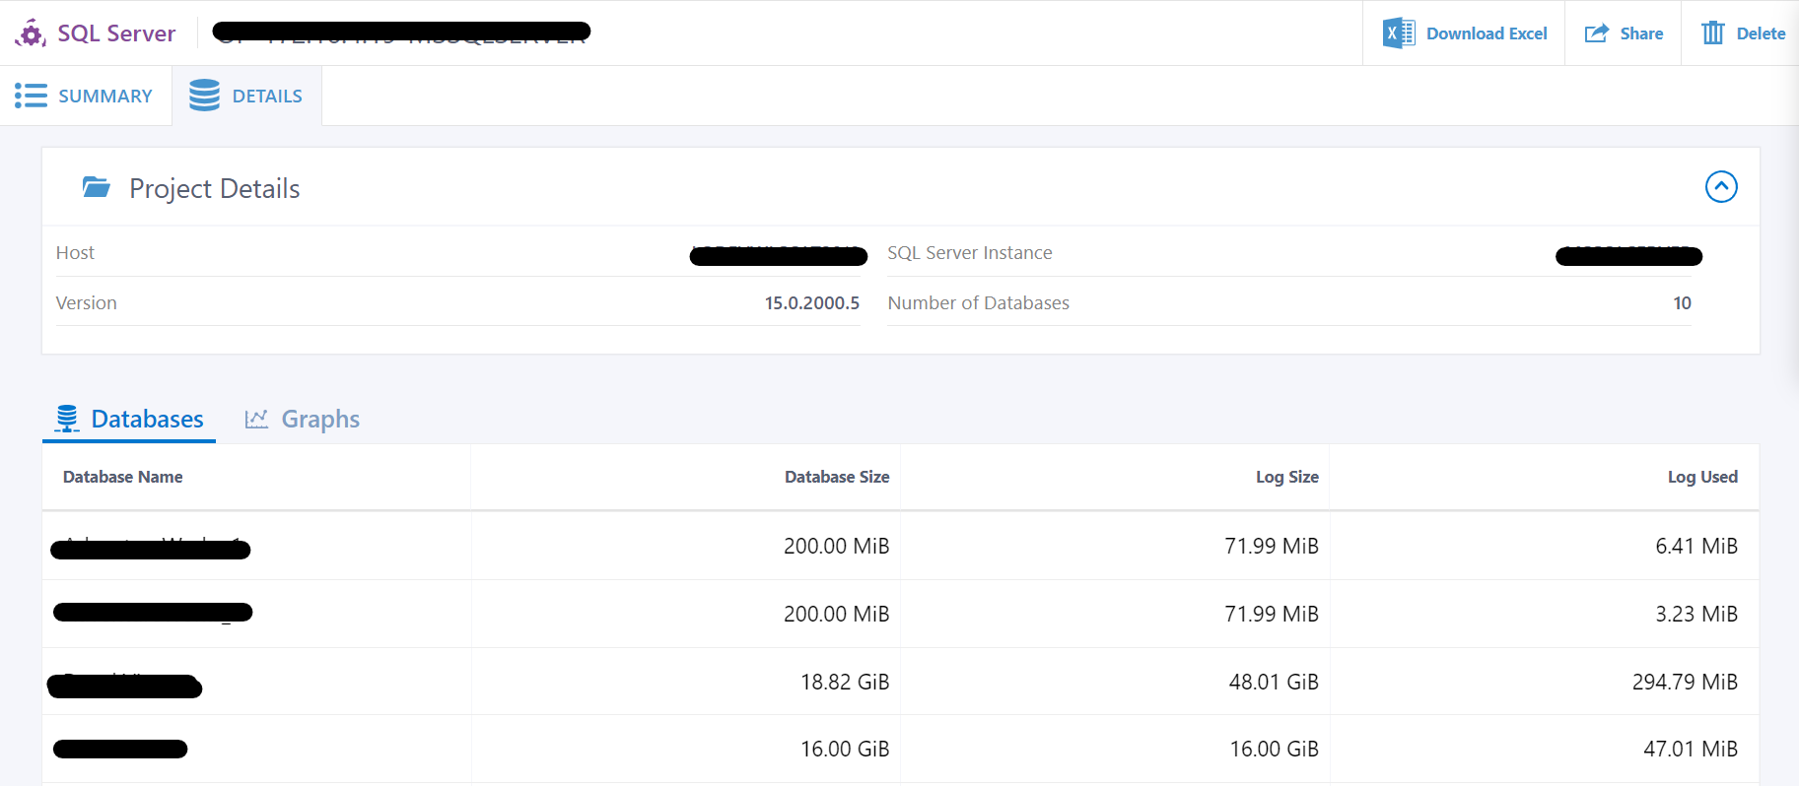Viewport: 1799px width, 786px height.
Task: Open the Databases tab
Action: tap(147, 420)
